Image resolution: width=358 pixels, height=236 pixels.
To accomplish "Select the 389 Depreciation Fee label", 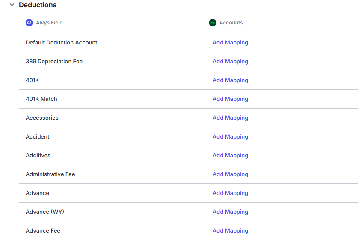I will coord(54,62).
